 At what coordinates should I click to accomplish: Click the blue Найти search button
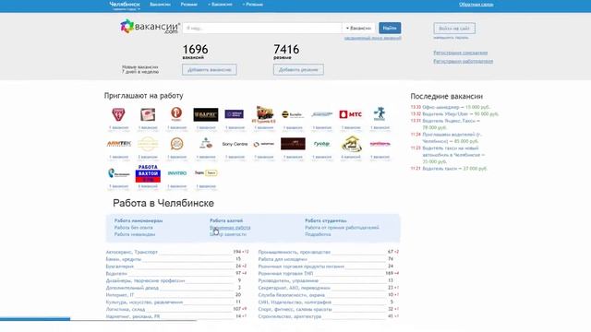(390, 28)
